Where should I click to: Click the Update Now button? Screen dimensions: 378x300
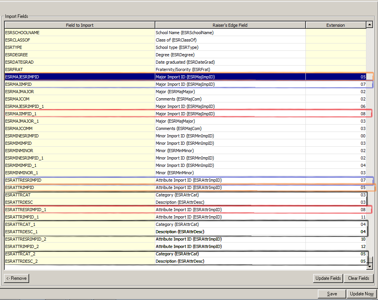[362, 294]
